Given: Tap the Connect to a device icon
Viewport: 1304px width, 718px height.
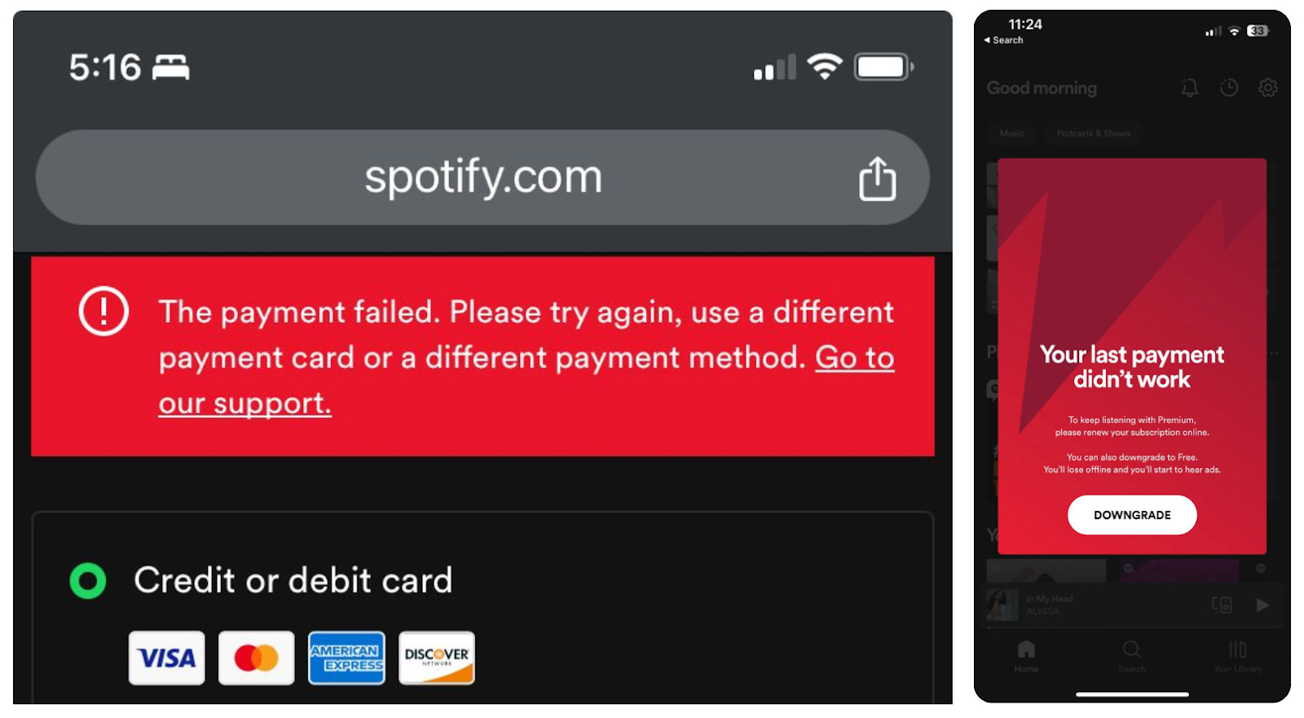Looking at the screenshot, I should click(1220, 605).
